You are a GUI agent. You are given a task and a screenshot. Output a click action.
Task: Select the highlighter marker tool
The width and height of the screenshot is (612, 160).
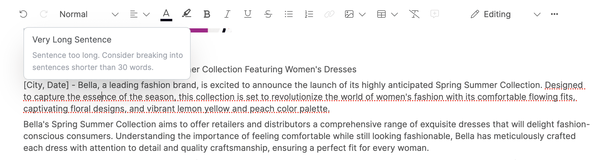187,14
